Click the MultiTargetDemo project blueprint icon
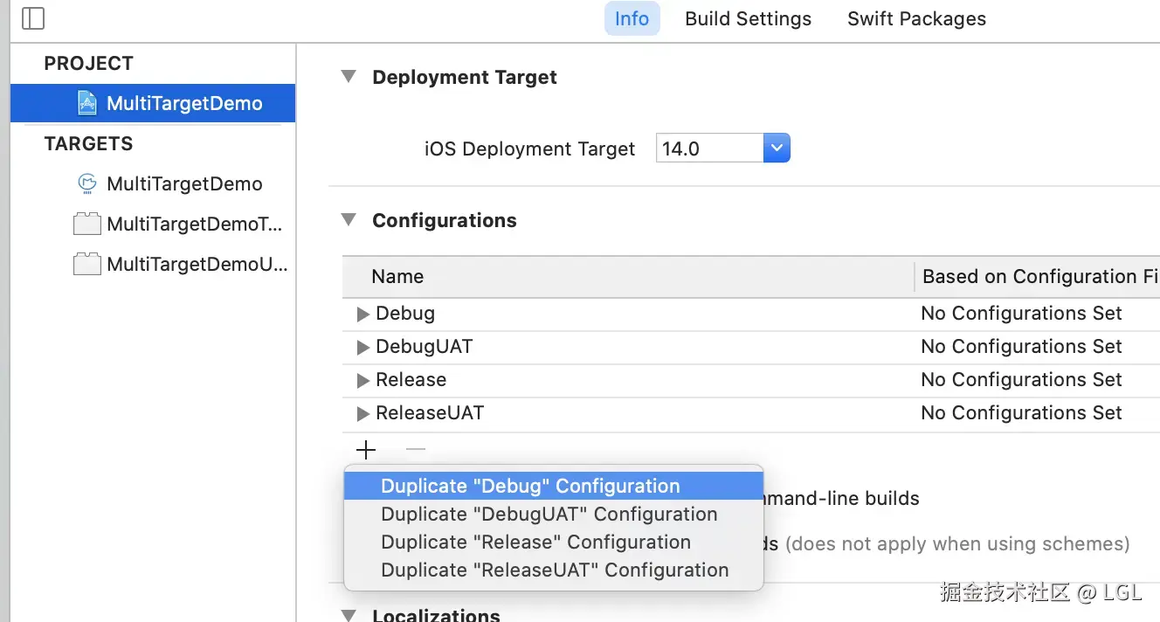 point(87,103)
